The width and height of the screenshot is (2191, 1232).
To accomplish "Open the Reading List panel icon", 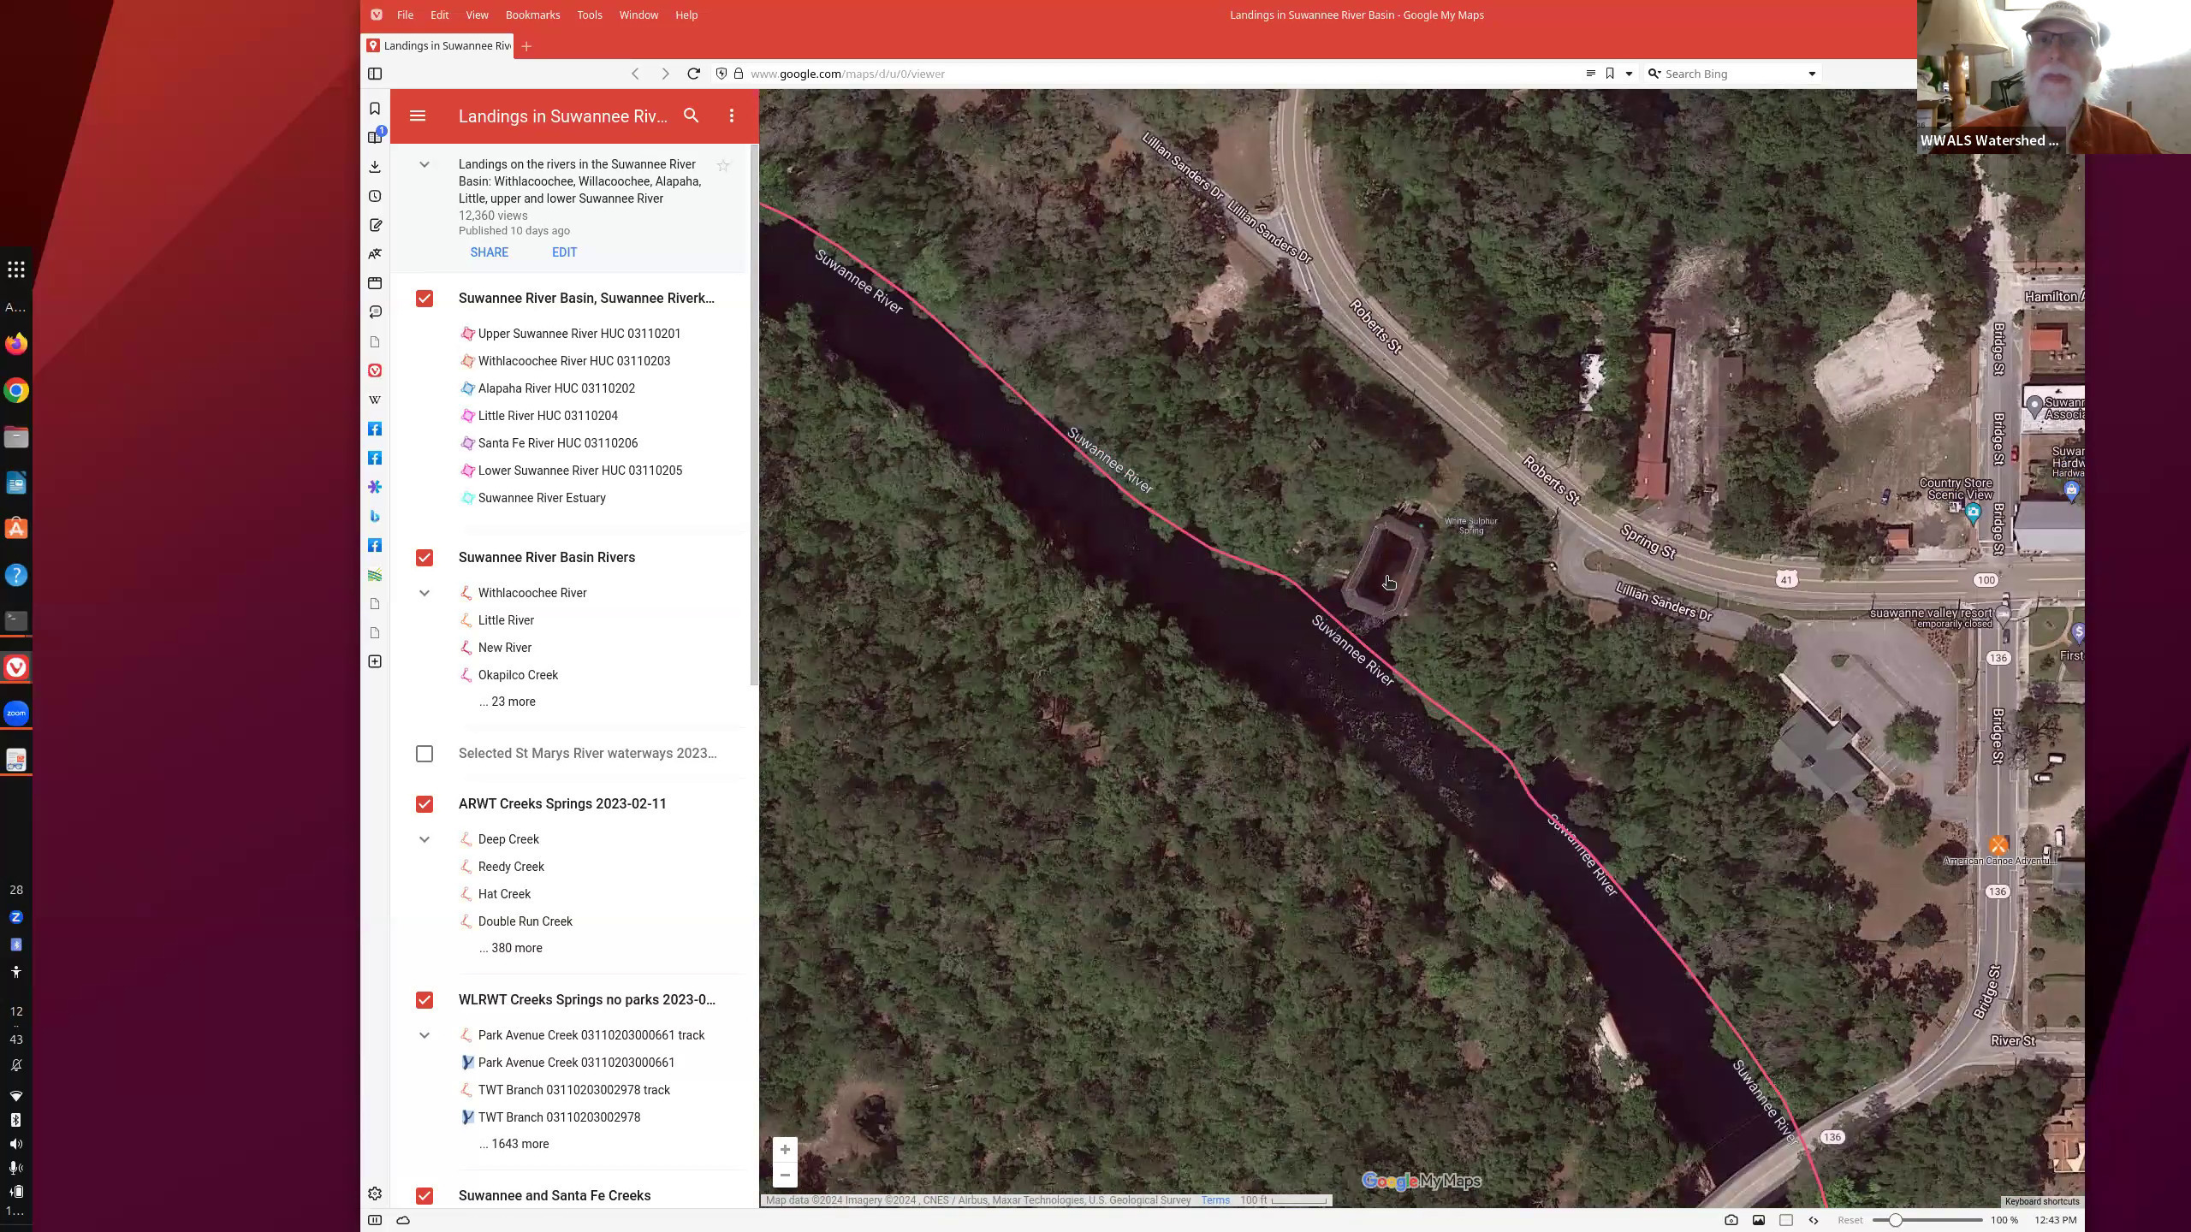I will (374, 138).
